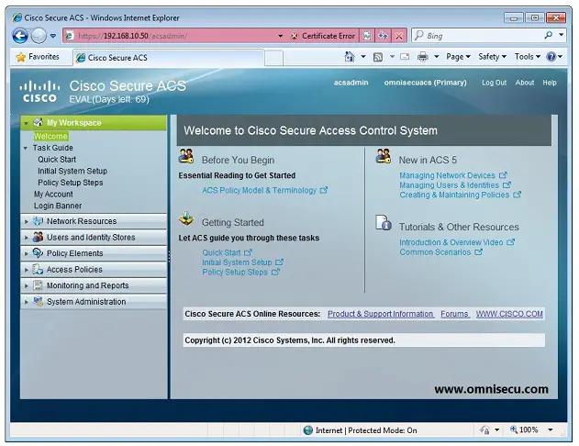Click the blue Help question icon
This screenshot has height=446, width=579.
pyautogui.click(x=551, y=57)
